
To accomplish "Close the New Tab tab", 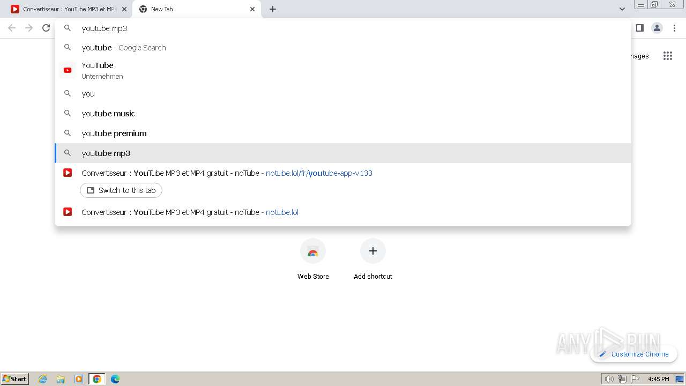I will (x=252, y=9).
